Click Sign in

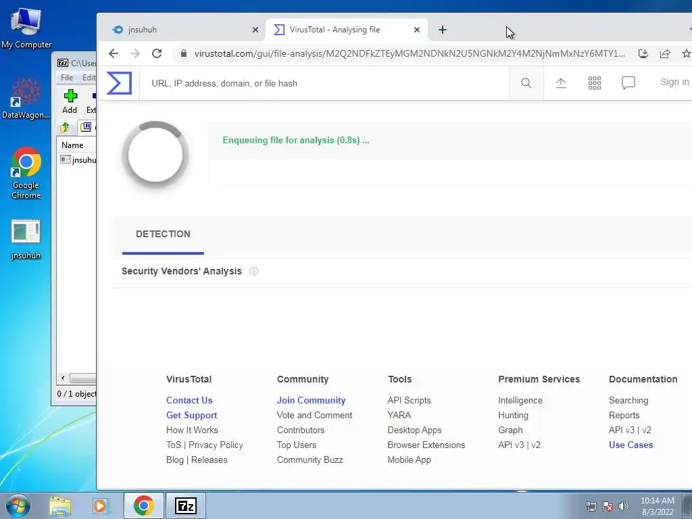pos(674,82)
